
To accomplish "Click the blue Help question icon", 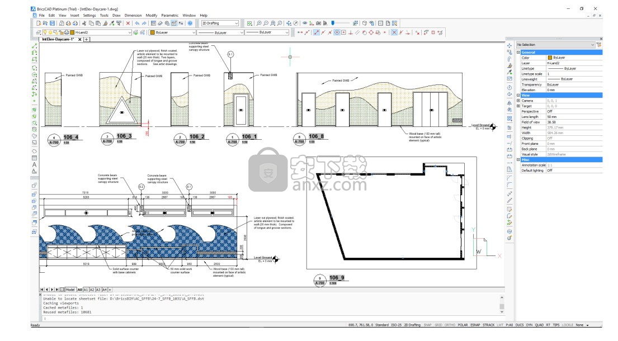I will [x=190, y=23].
